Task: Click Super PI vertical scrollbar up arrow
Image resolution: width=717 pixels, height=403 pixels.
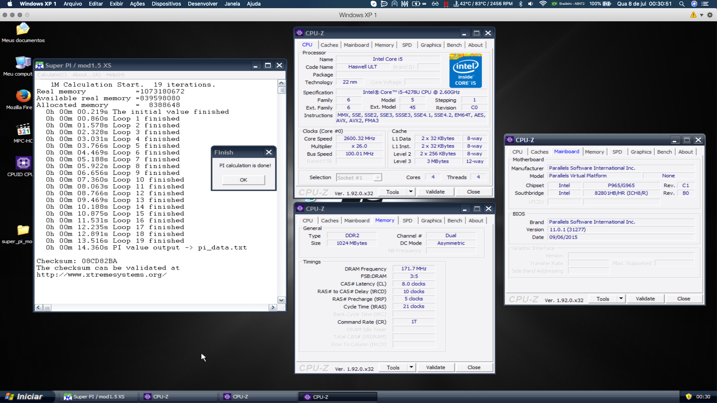Action: point(281,83)
